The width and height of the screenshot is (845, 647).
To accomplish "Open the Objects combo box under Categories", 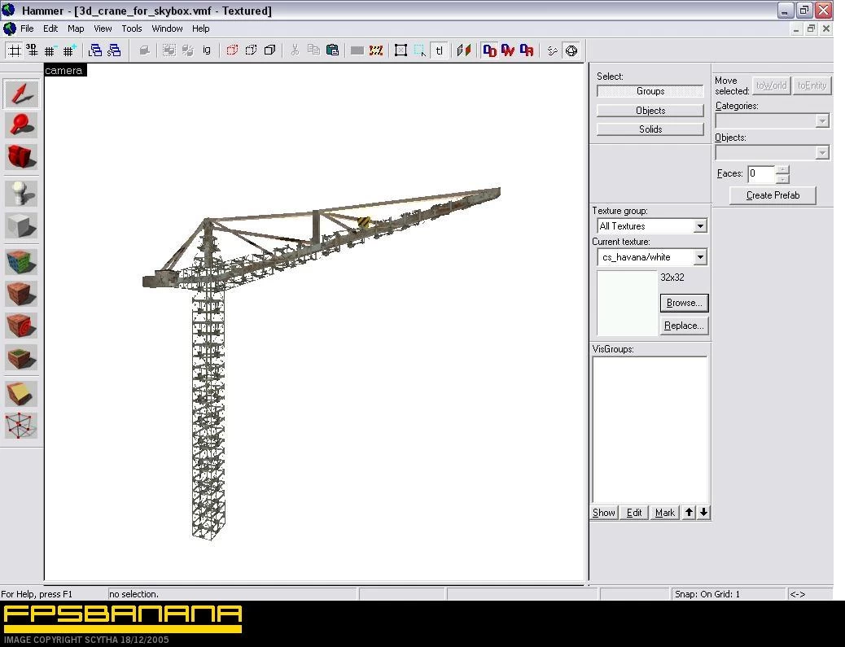I will [772, 152].
